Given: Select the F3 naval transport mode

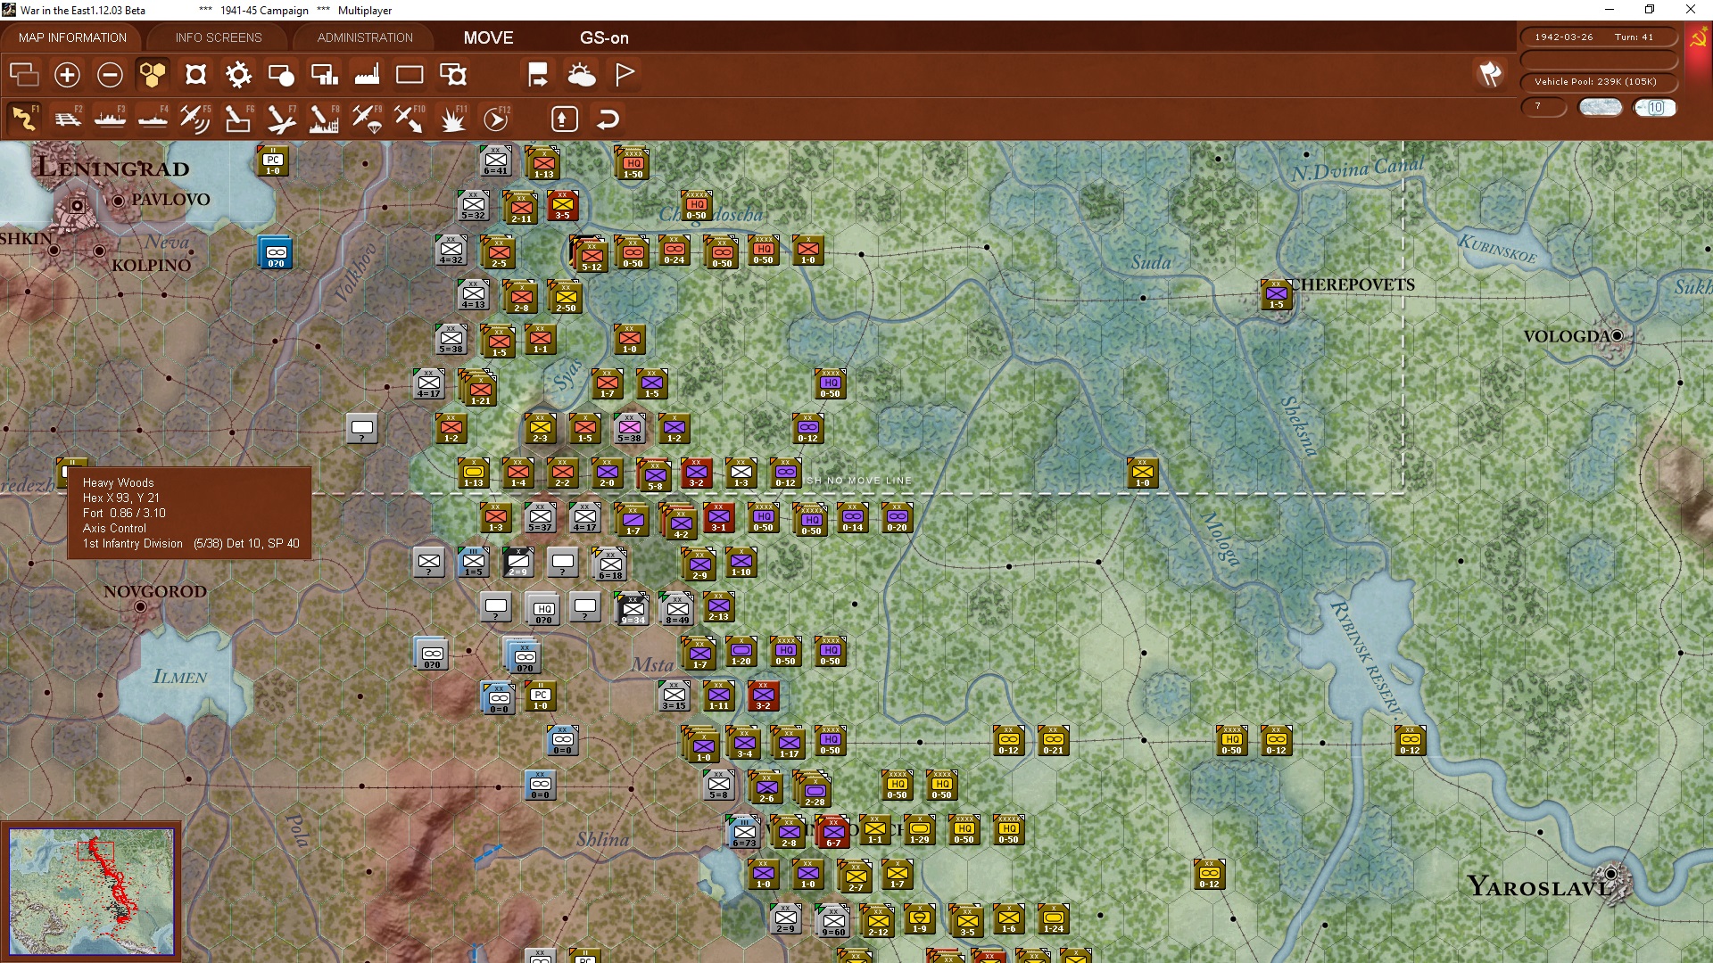Looking at the screenshot, I should [110, 119].
